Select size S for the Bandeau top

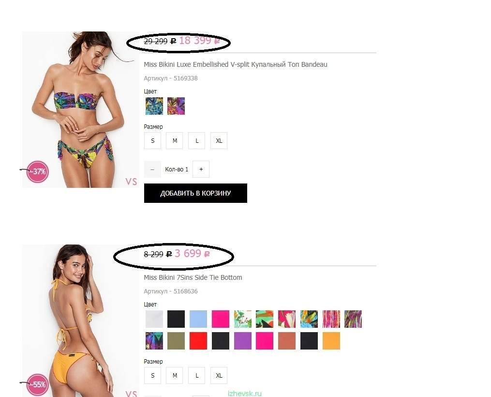pyautogui.click(x=152, y=141)
